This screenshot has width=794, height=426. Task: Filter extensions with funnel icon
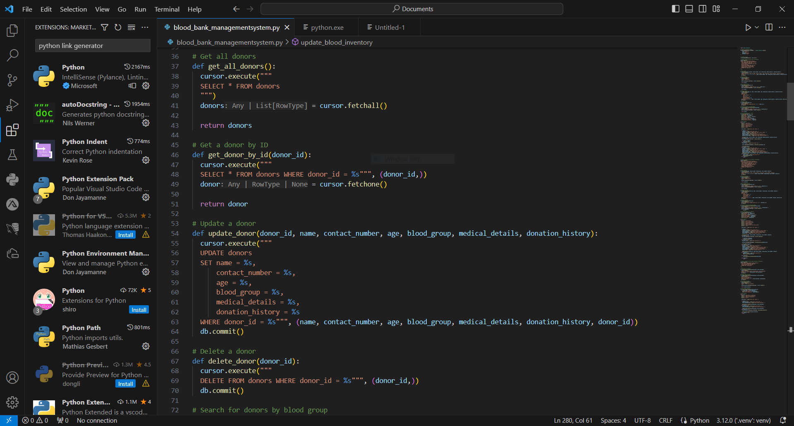105,27
